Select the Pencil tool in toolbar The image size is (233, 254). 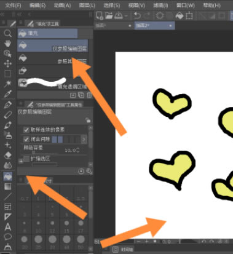7,115
